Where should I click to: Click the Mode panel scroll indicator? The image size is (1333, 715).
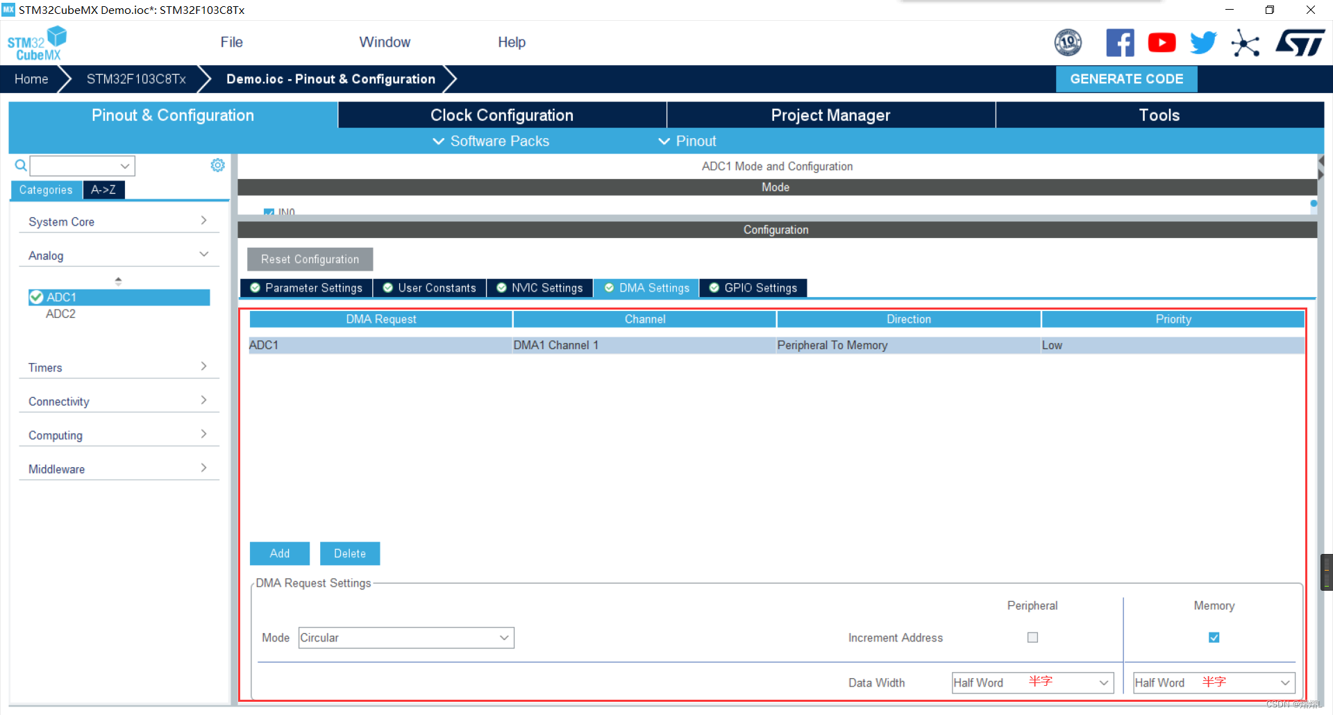tap(1313, 204)
